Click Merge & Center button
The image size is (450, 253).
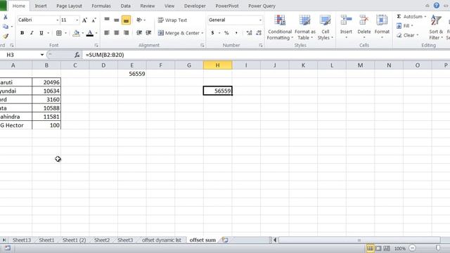click(179, 33)
